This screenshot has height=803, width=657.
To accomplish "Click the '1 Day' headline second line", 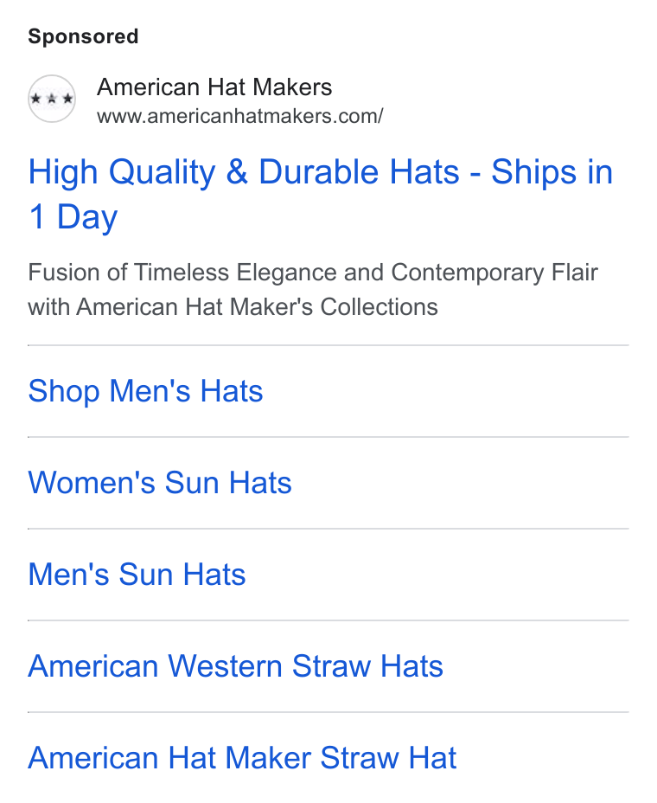I will point(73,216).
